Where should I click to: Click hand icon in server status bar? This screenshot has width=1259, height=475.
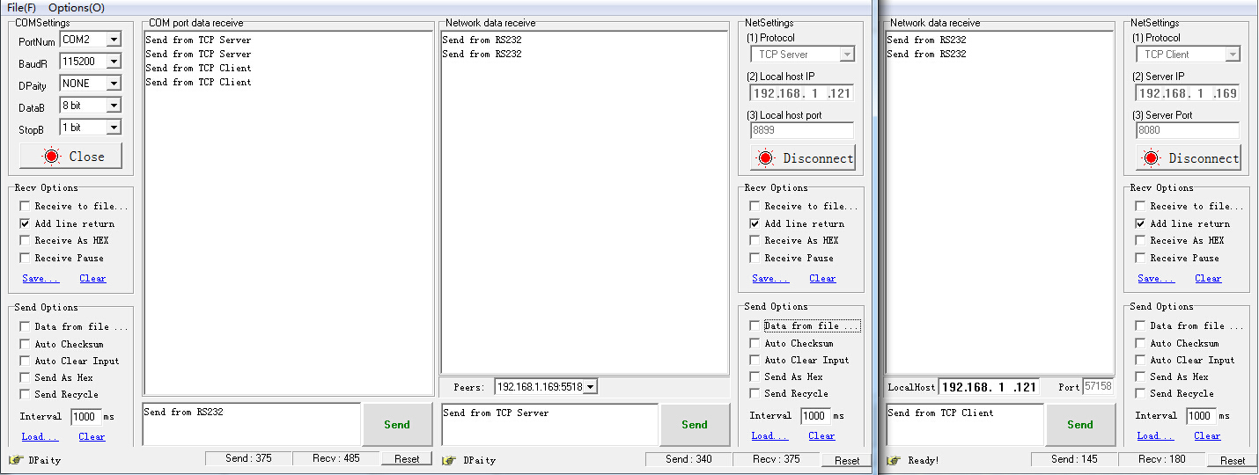(x=449, y=460)
